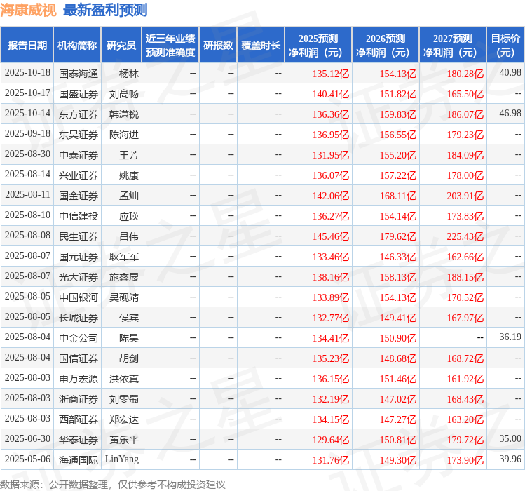Click target price 40.98
Viewport: 525px width, 491px height.
[510, 73]
